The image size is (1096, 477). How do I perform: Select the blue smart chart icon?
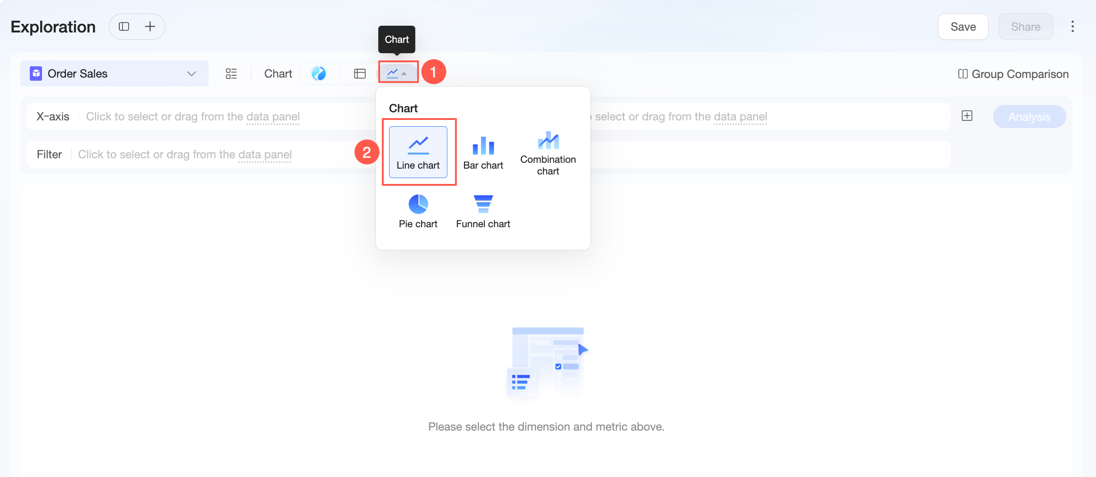tap(319, 73)
